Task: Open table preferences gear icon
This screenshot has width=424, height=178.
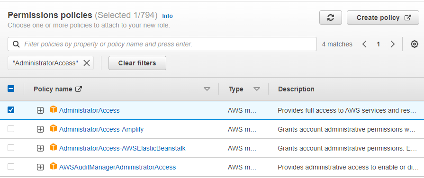Action: tap(414, 44)
